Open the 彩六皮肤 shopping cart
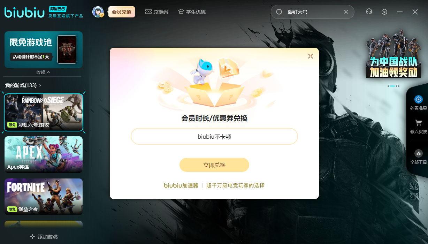Image resolution: width=428 pixels, height=244 pixels. coord(418,126)
